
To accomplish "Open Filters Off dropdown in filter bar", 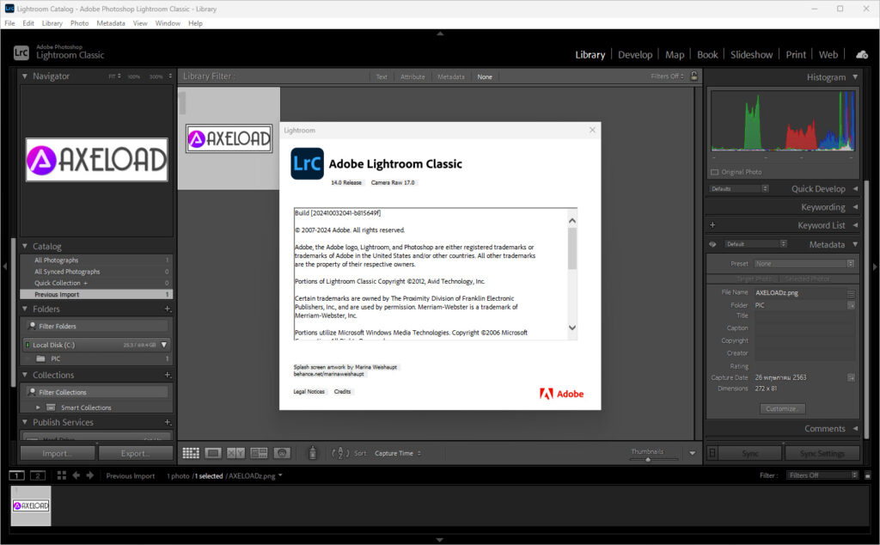I will click(667, 77).
